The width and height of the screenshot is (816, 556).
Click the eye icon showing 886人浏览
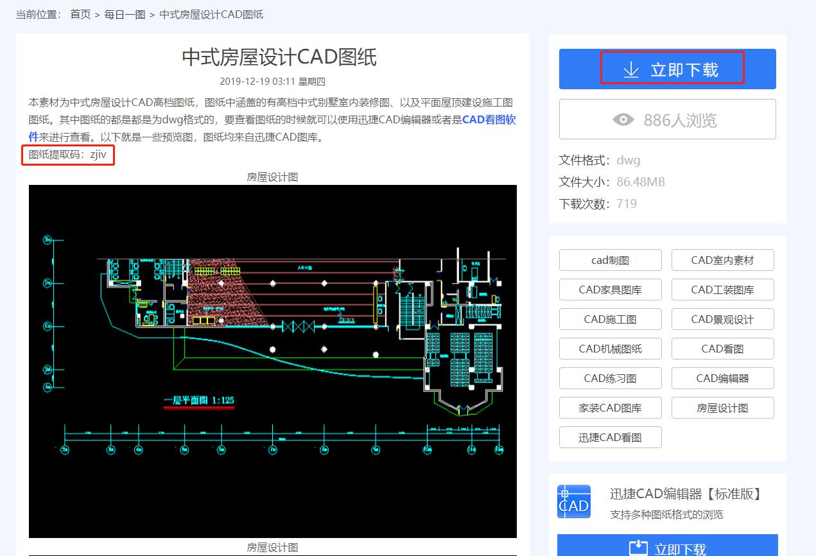tap(623, 119)
